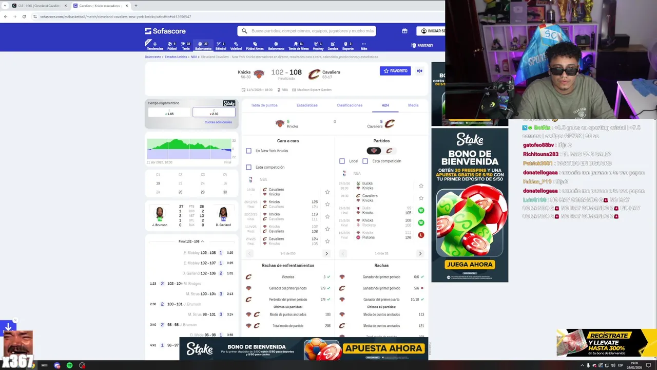Click the INICIAR SESIÓN button
The image size is (657, 370).
(431, 31)
